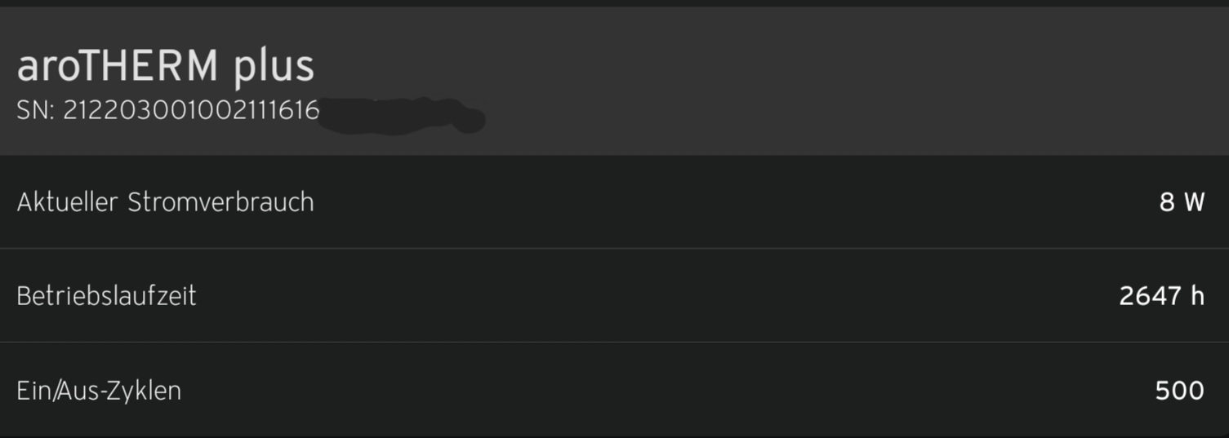Click the blacked-out scribble hiding the serial
This screenshot has width=1229, height=438.
403,116
